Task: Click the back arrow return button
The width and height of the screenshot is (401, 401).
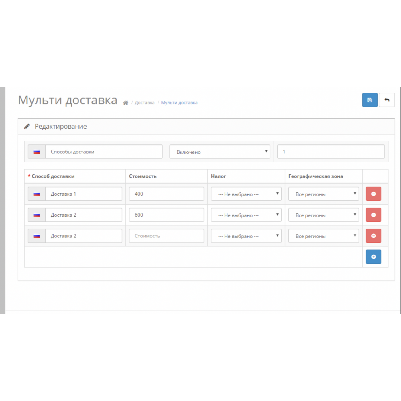Action: (x=387, y=100)
